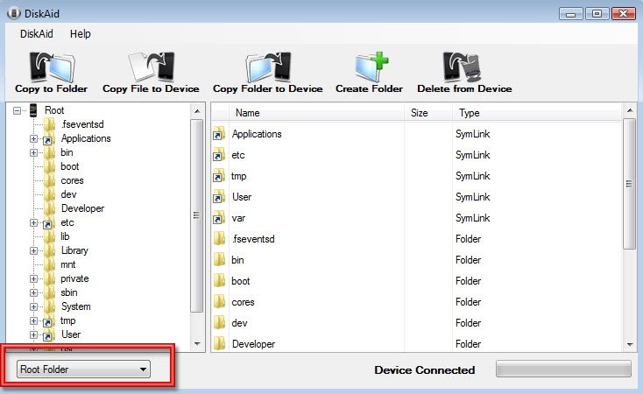Viewport: 643px width, 394px height.
Task: Click the bin folder icon in the file list
Action: tap(219, 259)
